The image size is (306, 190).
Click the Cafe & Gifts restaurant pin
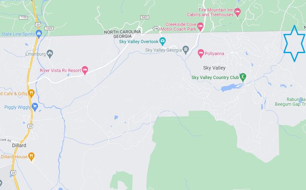[32, 93]
